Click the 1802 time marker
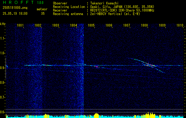Screen dimensions: 186x118 pyautogui.click(x=38, y=25)
